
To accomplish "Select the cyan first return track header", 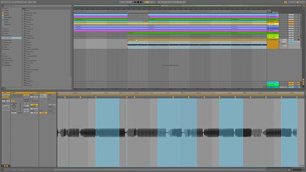I will [273, 83].
